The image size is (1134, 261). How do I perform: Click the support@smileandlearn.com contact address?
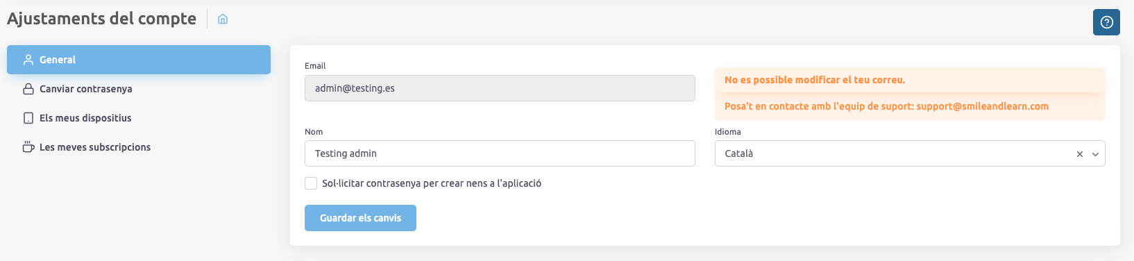click(982, 106)
